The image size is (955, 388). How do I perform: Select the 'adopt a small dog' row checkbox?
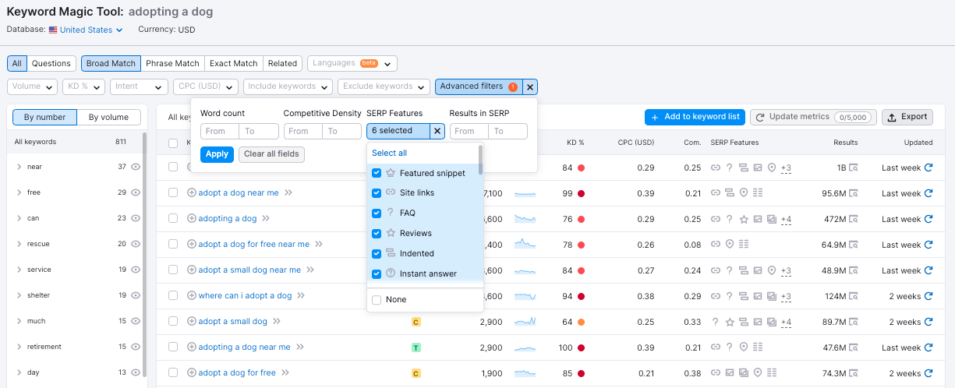pos(173,322)
